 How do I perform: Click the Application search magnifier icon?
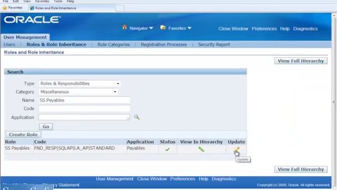(137, 117)
